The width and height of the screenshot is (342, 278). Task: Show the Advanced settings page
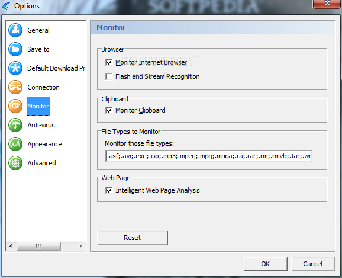pyautogui.click(x=41, y=163)
